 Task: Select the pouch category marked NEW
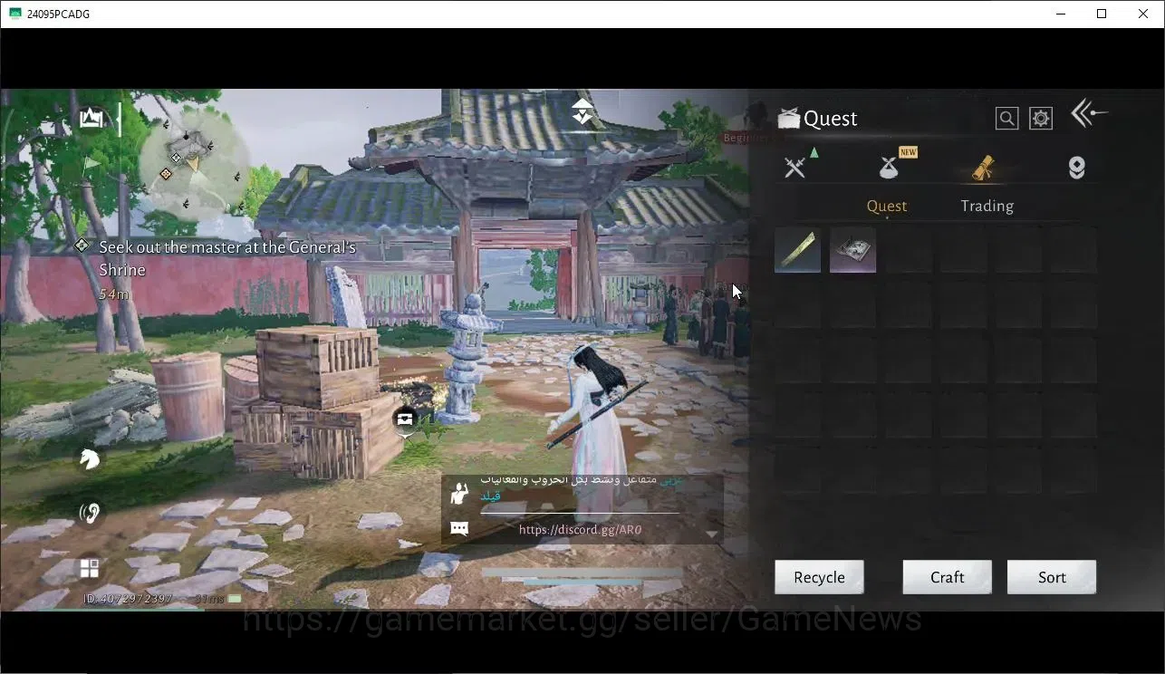click(x=890, y=168)
